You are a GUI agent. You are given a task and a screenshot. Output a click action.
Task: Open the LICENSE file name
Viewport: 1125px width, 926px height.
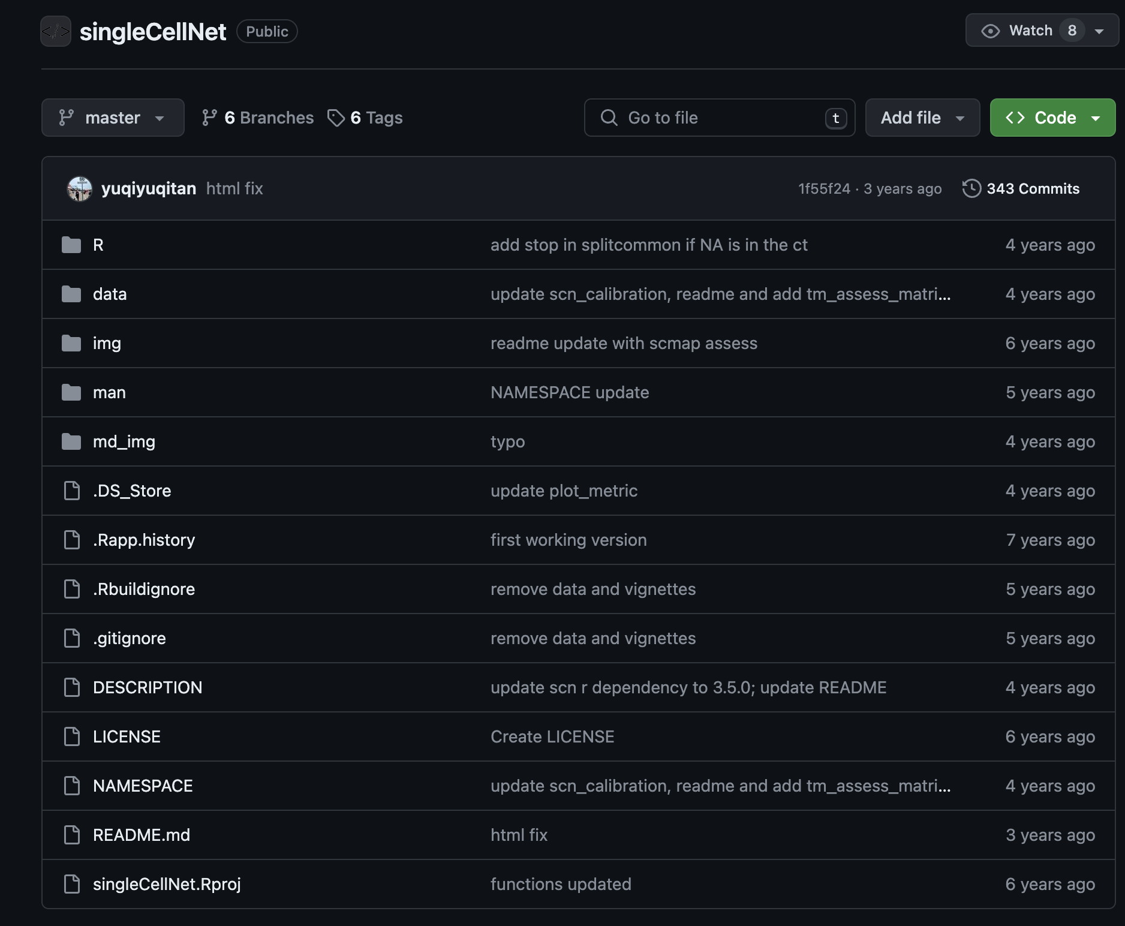(x=127, y=736)
